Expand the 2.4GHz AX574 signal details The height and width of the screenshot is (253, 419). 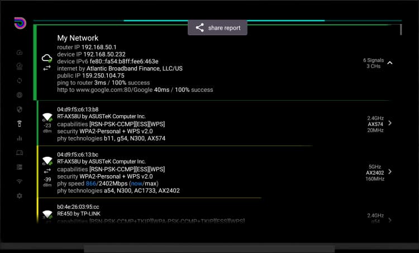point(390,123)
